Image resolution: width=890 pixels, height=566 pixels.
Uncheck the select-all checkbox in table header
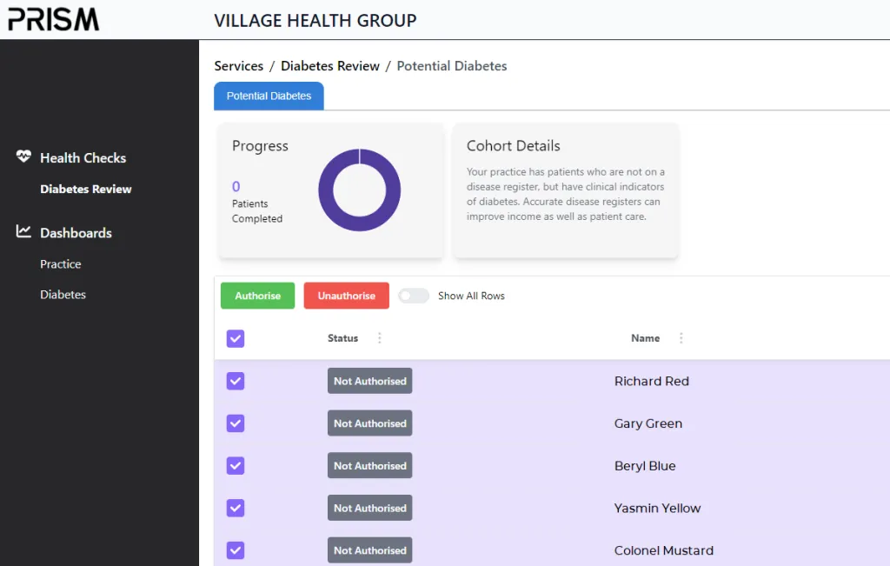(235, 338)
